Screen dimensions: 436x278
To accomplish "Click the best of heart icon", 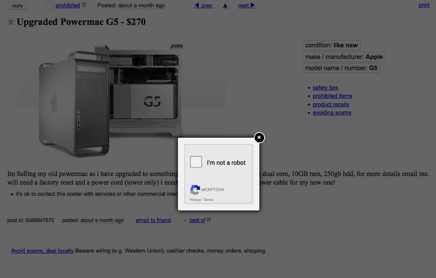I will (x=185, y=220).
